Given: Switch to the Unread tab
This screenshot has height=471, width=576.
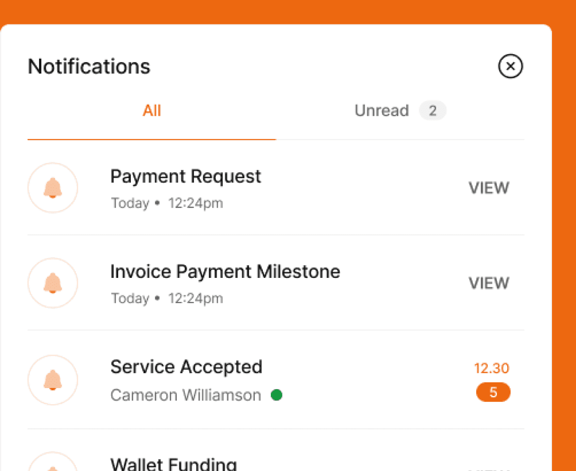Looking at the screenshot, I should tap(381, 111).
